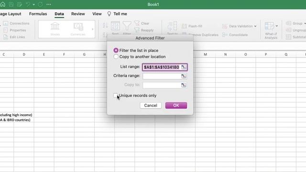Click Edit Links
The height and width of the screenshot is (172, 306).
[x=14, y=37]
